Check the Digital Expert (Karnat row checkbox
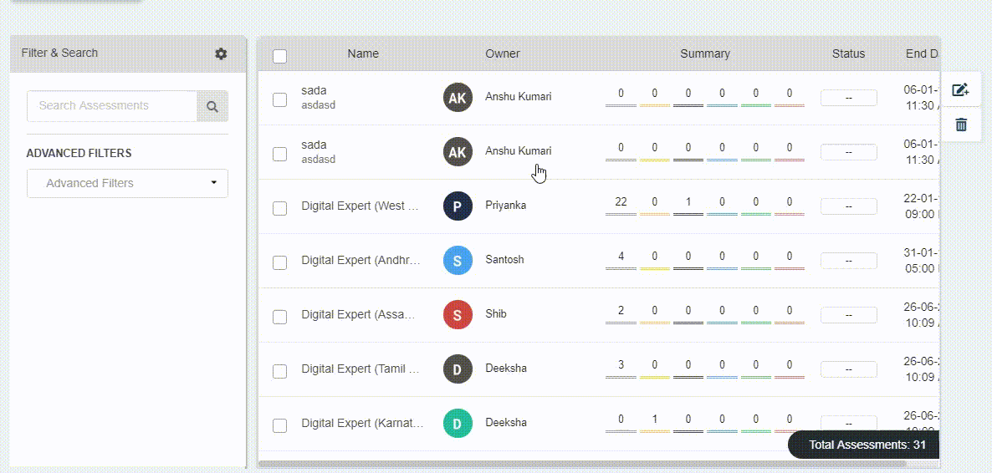The width and height of the screenshot is (992, 473). [279, 425]
